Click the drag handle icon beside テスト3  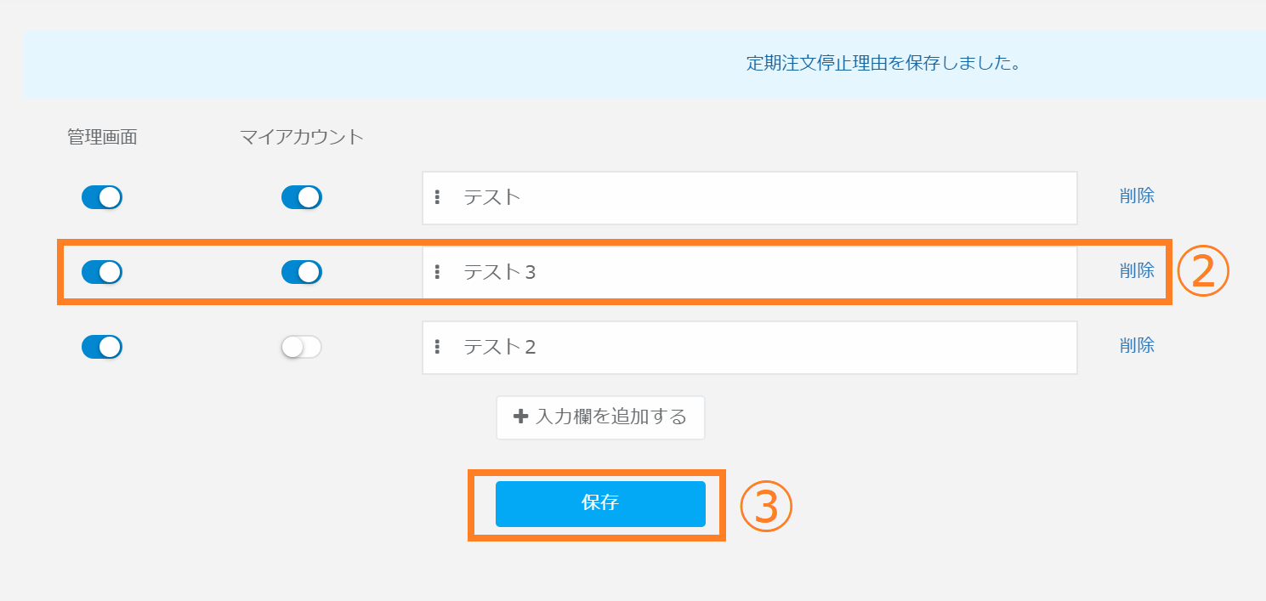tap(437, 272)
